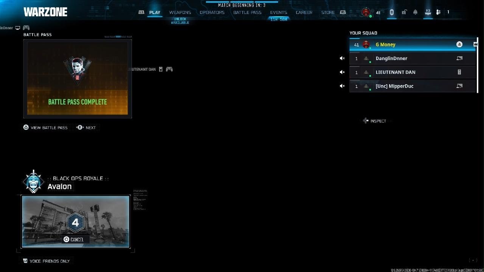Click the squad list scrollbar
The height and width of the screenshot is (272, 484).
pyautogui.click(x=477, y=66)
